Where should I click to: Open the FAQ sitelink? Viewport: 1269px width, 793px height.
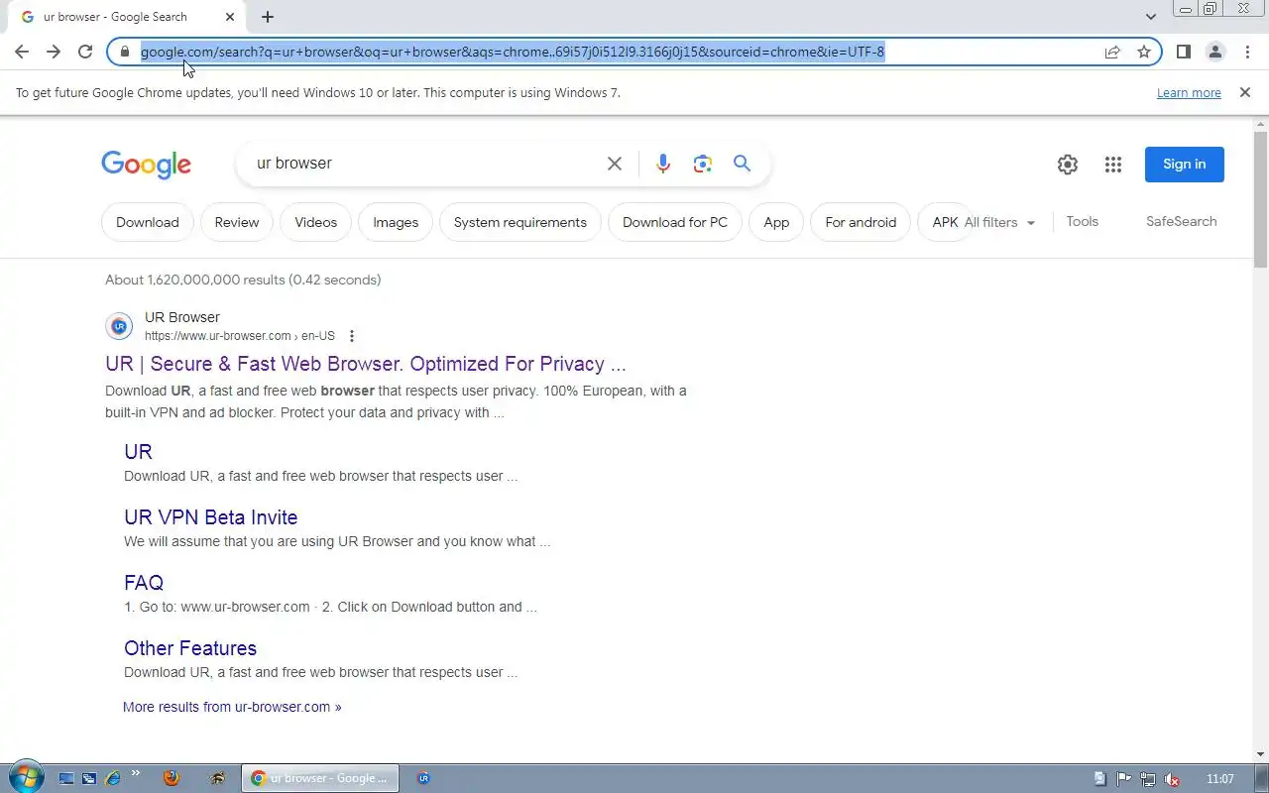click(144, 583)
